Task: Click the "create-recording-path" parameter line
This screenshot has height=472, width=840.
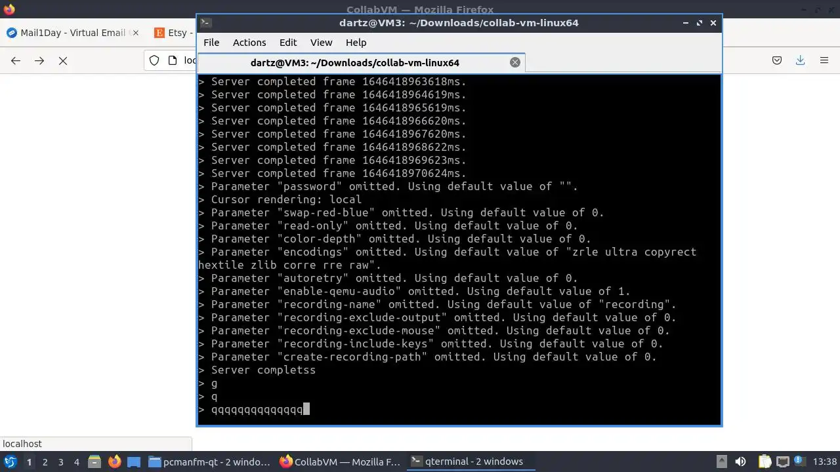Action: [x=427, y=357]
